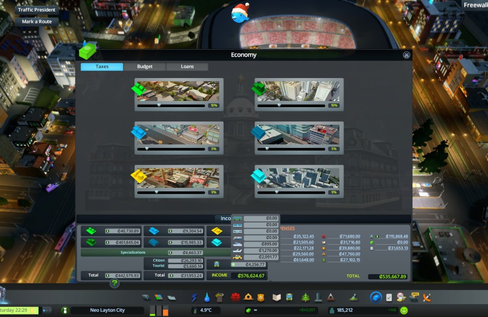Open the Water and Sewage menu
The height and width of the screenshot is (317, 488).
pyautogui.click(x=207, y=297)
